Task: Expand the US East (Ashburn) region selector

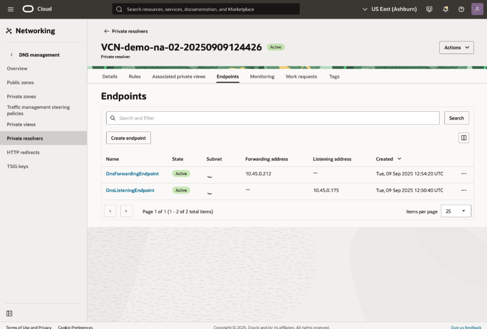Action: (x=390, y=9)
